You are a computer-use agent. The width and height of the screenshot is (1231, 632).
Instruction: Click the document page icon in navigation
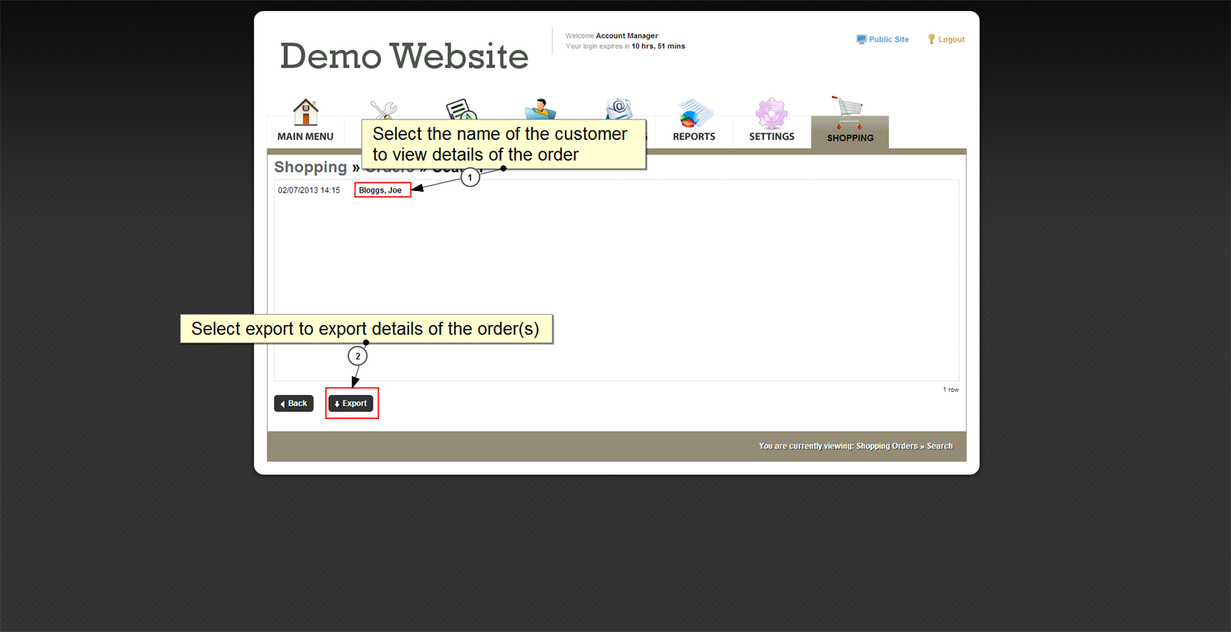[461, 109]
